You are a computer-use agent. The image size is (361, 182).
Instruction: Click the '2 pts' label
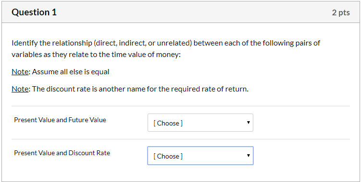[341, 12]
